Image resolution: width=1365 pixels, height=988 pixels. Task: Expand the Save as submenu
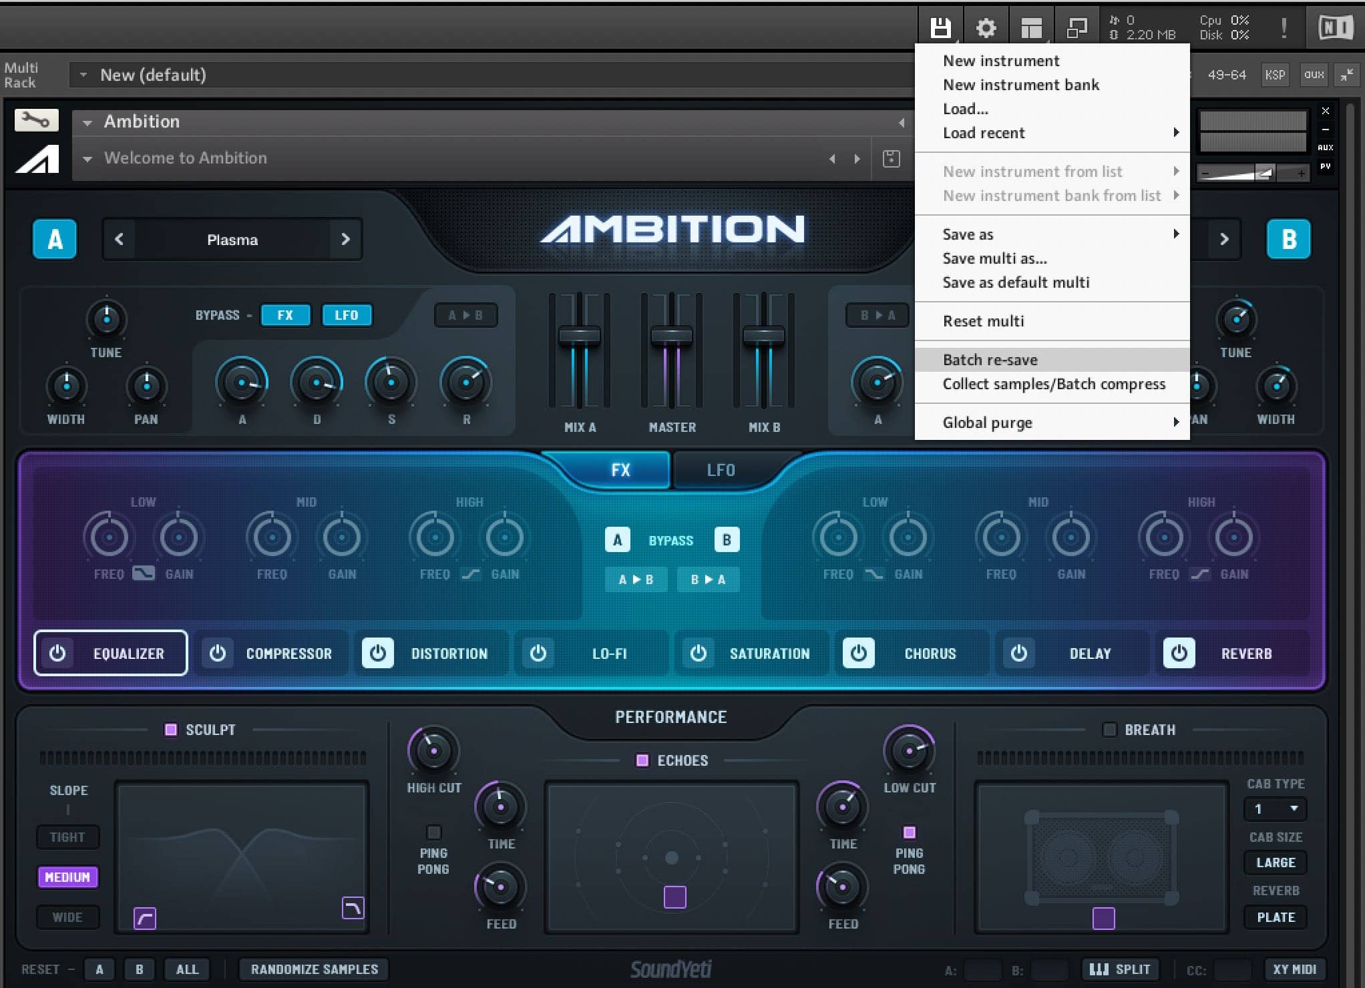coord(1052,234)
